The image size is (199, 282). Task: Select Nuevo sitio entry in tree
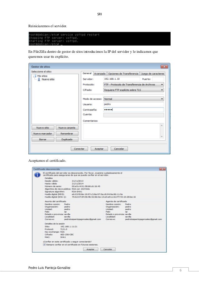[48, 79]
